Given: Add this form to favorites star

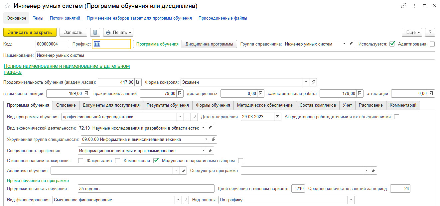Looking at the screenshot, I should coord(7,6).
